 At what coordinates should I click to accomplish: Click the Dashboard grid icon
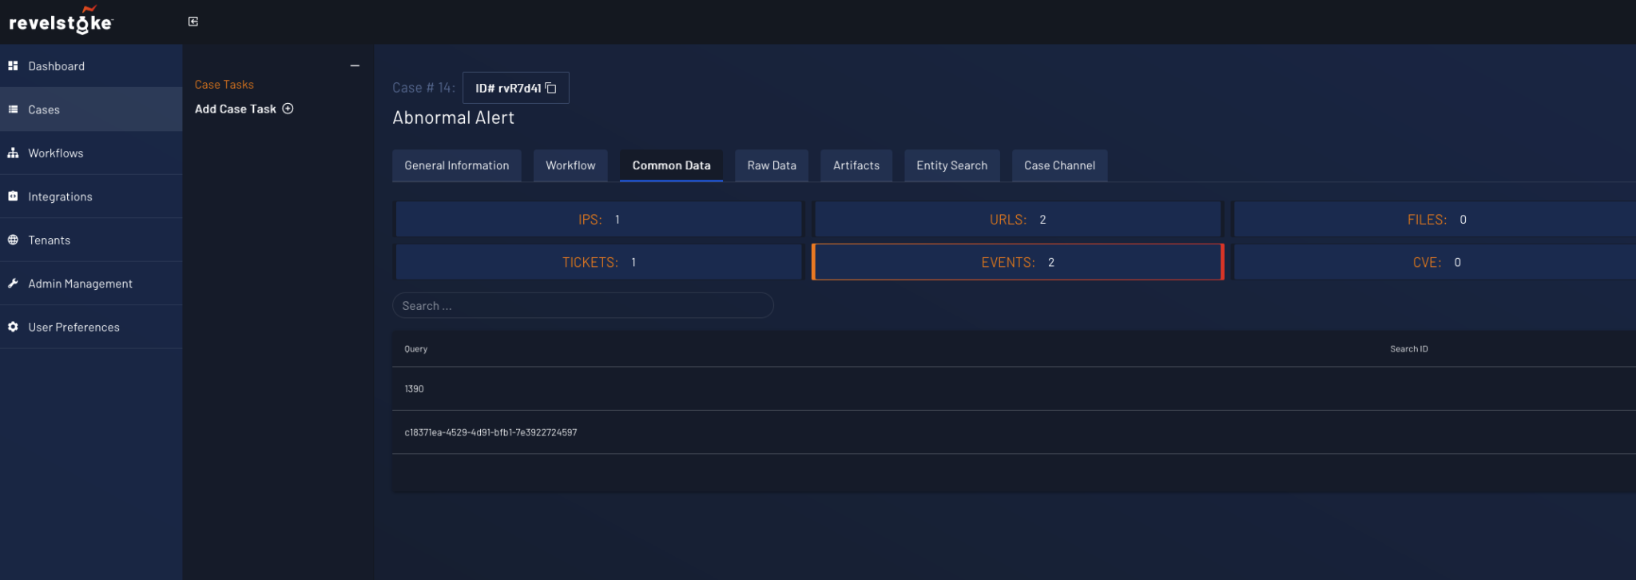click(13, 66)
